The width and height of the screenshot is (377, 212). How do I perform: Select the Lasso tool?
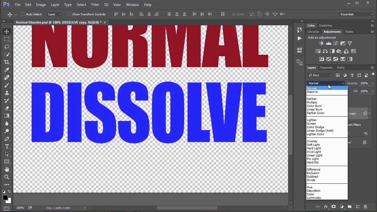tap(7, 47)
